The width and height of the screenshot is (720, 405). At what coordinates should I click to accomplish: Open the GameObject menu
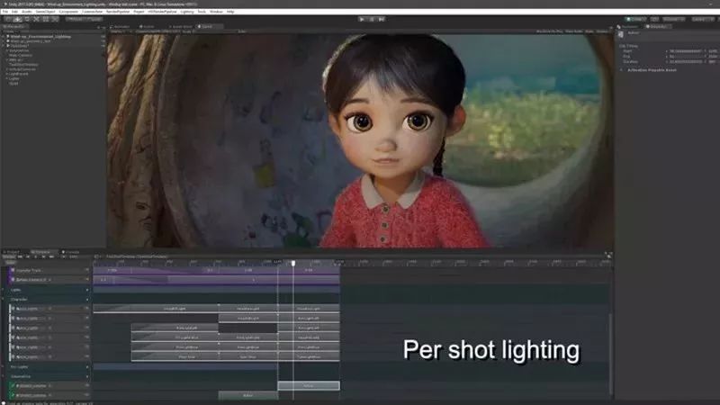(x=46, y=12)
